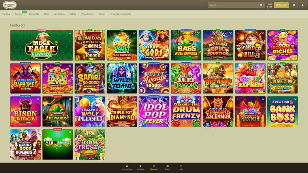Open the account profile icon
The image size is (308, 173).
click(x=302, y=5)
